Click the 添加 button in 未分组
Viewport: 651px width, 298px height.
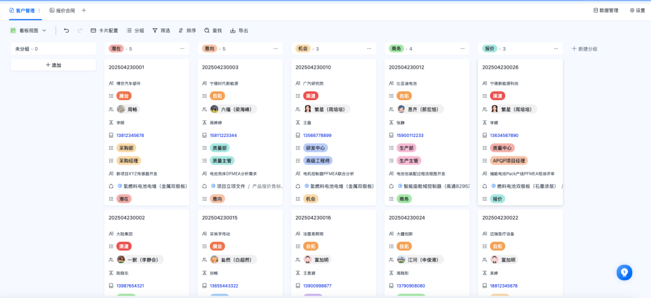[53, 65]
